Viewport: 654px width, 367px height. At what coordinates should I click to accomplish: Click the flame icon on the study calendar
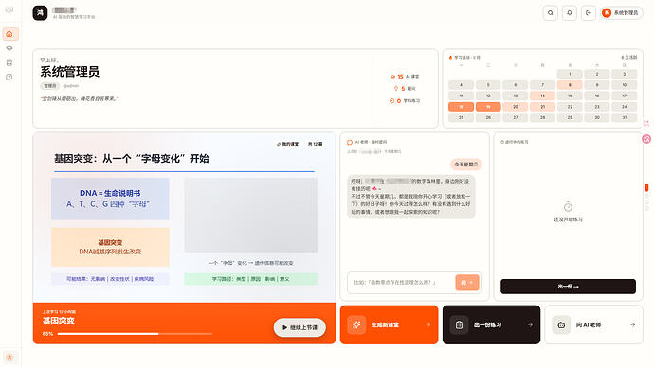pyautogui.click(x=450, y=58)
